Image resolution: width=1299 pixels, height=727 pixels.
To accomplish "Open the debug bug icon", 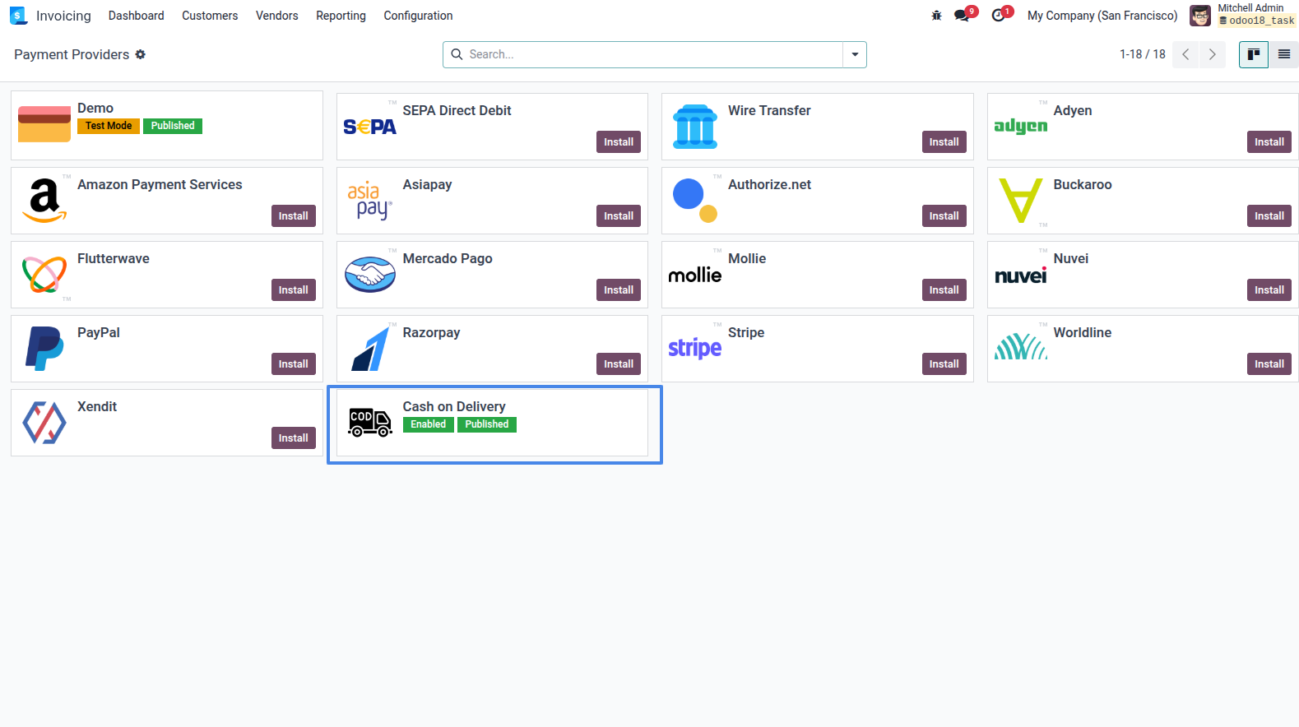I will coord(936,16).
